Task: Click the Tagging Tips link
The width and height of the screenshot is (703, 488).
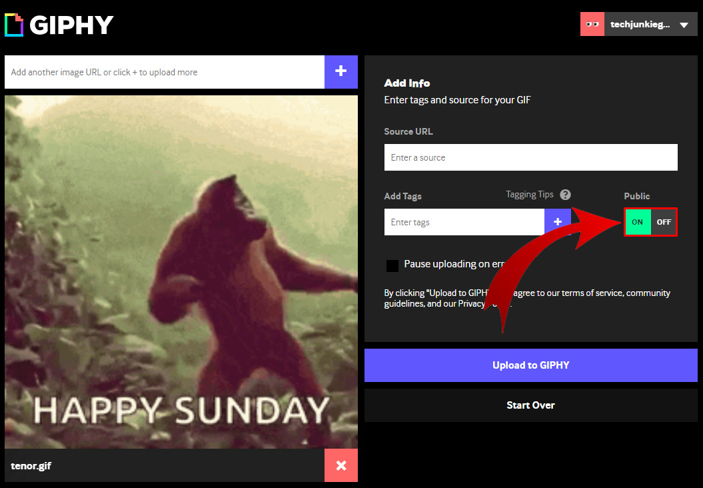Action: point(530,195)
